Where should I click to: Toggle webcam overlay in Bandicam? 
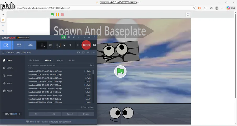pyautogui.click(x=42, y=45)
